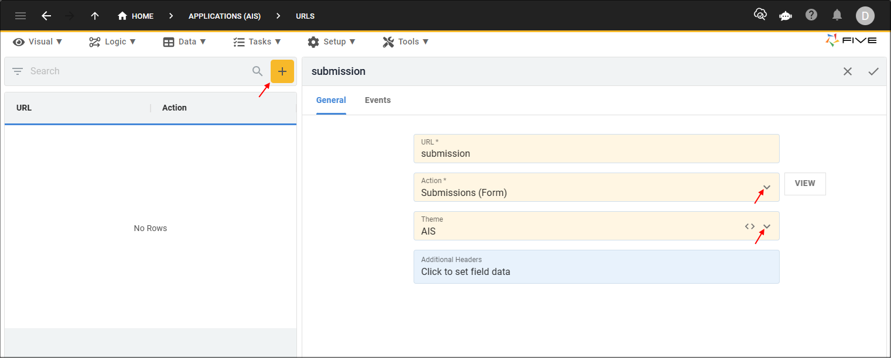This screenshot has width=891, height=358.
Task: Switch to the Events tab
Action: click(x=378, y=100)
